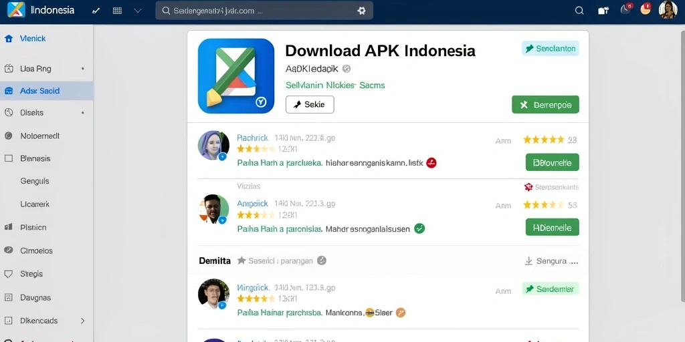Expand Dlkencads arrow in sidebar
This screenshot has width=685, height=342.
pyautogui.click(x=82, y=321)
